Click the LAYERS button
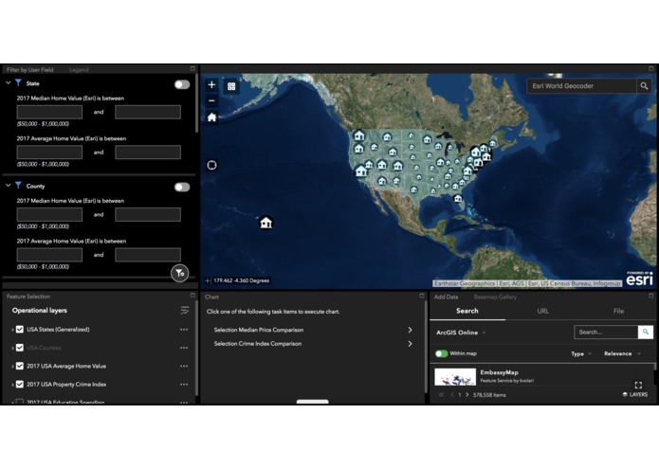The image size is (659, 468). pos(634,394)
